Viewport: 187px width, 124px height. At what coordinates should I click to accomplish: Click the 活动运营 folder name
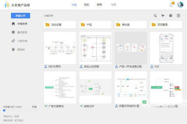(x=56, y=25)
